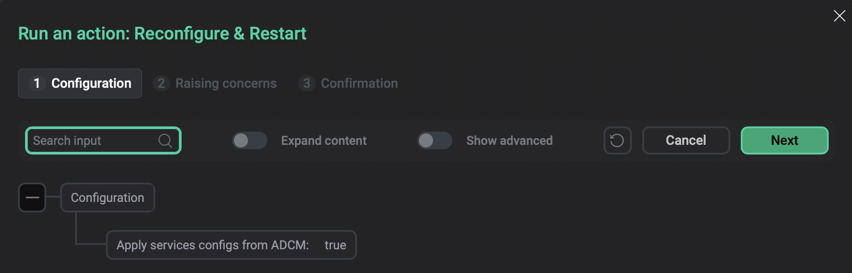Viewport: 852px width, 273px height.
Task: Open the Confirmation step
Action: 348,83
